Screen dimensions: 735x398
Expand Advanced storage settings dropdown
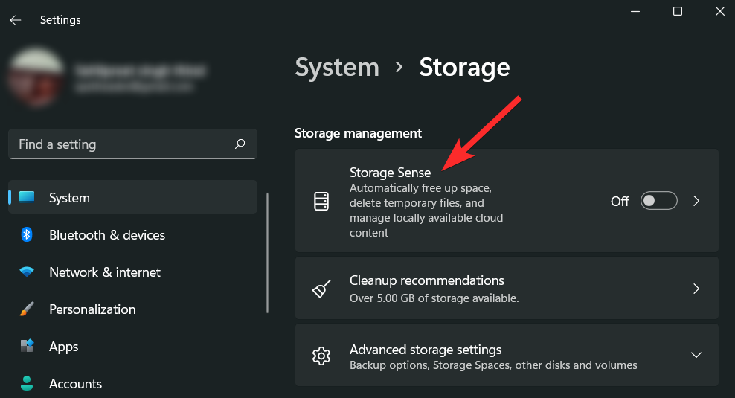(696, 356)
